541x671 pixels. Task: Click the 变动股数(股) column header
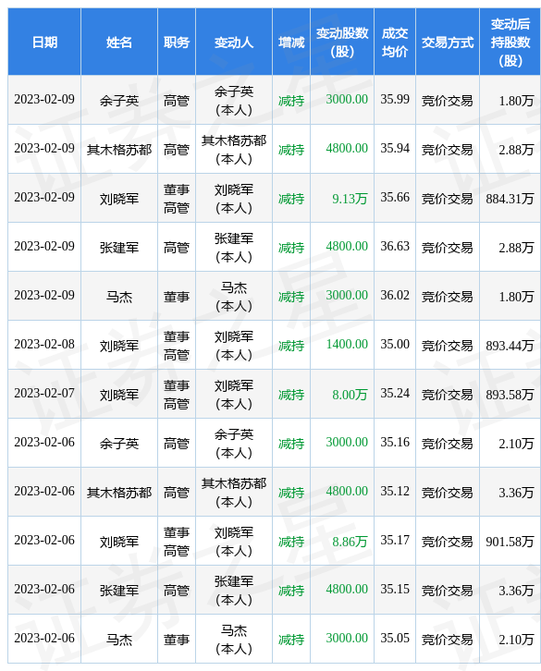pos(342,42)
